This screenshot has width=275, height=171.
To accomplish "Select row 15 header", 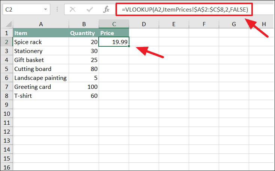I will click(x=7, y=158).
